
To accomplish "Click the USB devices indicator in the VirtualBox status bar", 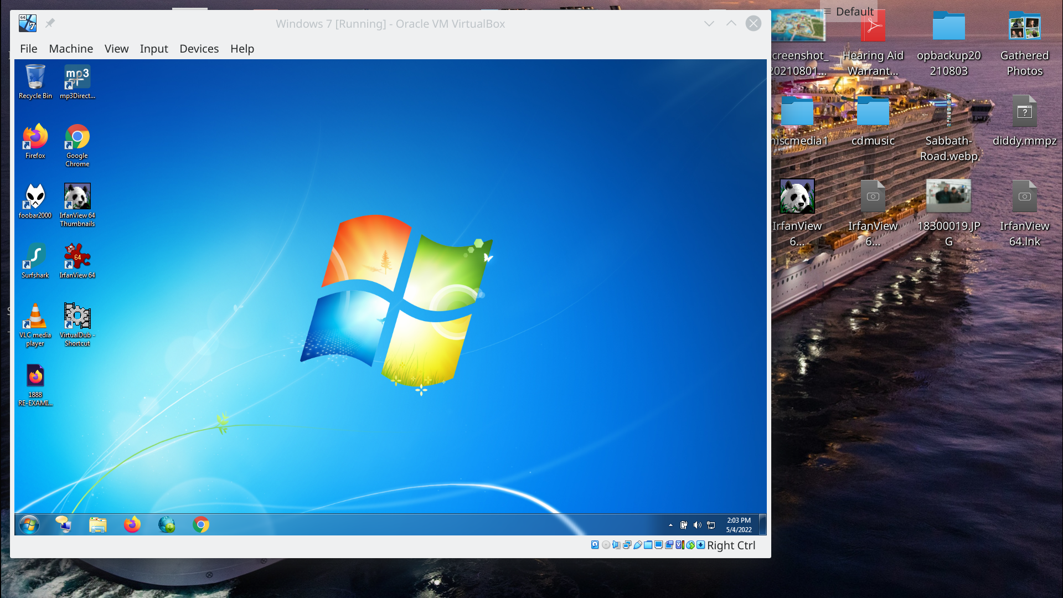I will click(x=637, y=545).
